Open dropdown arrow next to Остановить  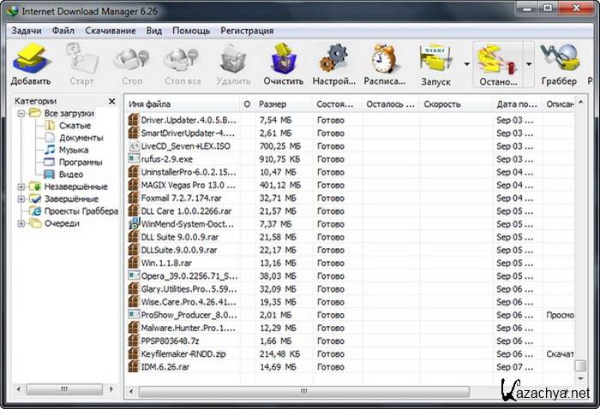click(x=529, y=64)
